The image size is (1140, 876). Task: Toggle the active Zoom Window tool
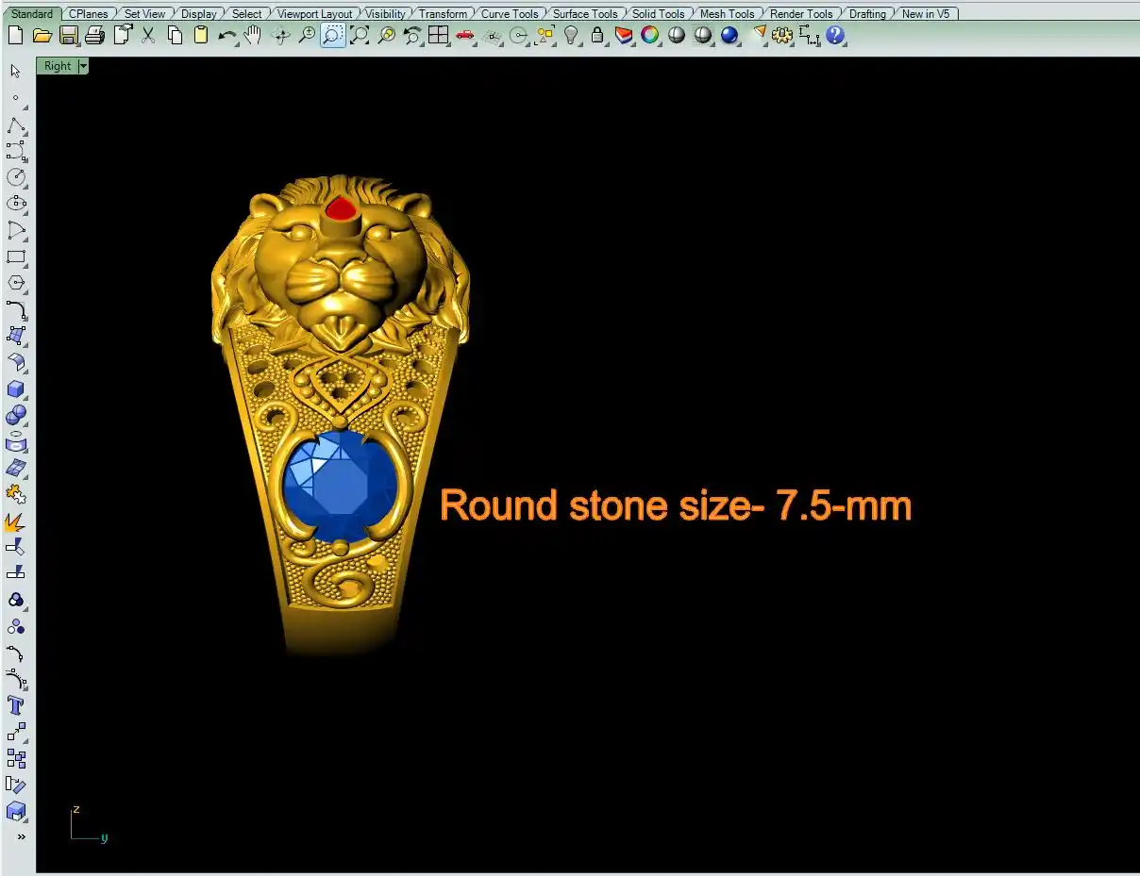point(332,36)
